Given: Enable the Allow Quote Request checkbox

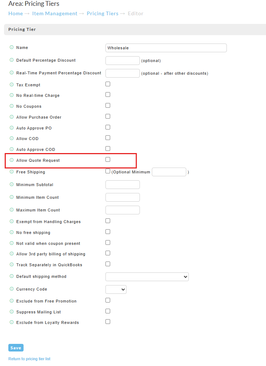Looking at the screenshot, I should (x=108, y=160).
